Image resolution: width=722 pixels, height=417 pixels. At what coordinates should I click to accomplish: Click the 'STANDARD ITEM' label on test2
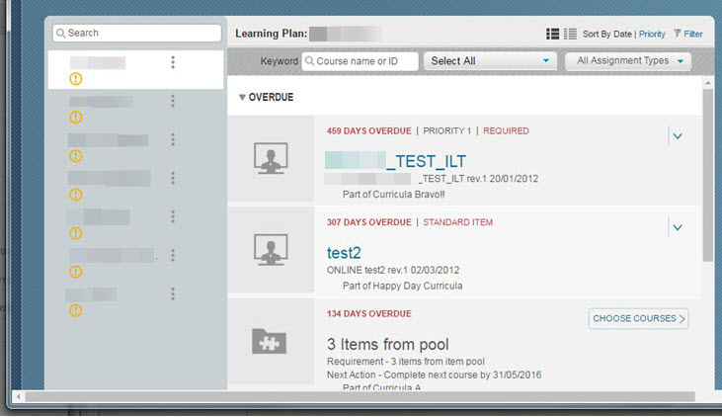[457, 222]
